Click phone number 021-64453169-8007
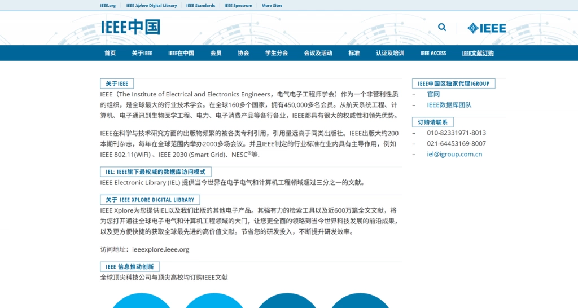578x308 pixels. (x=456, y=144)
